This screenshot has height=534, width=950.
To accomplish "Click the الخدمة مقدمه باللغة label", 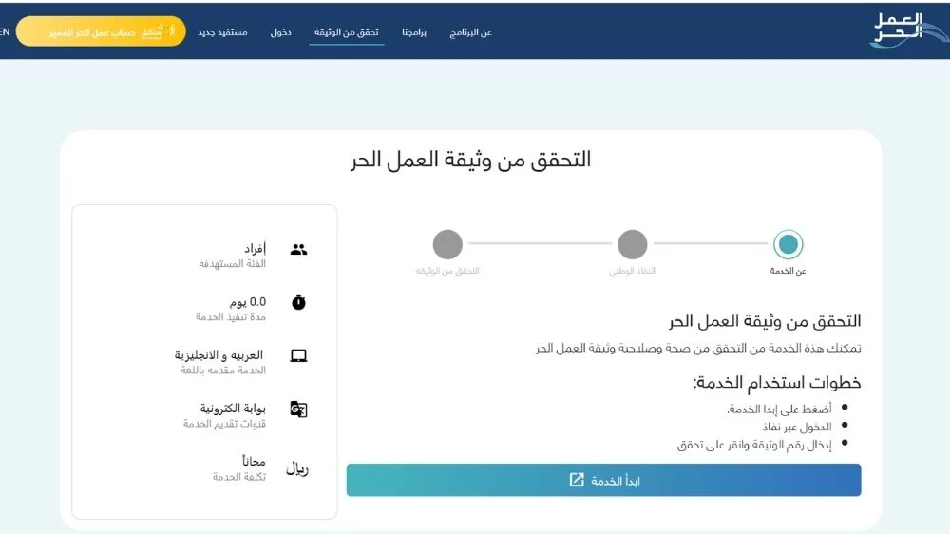I will click(x=223, y=371).
